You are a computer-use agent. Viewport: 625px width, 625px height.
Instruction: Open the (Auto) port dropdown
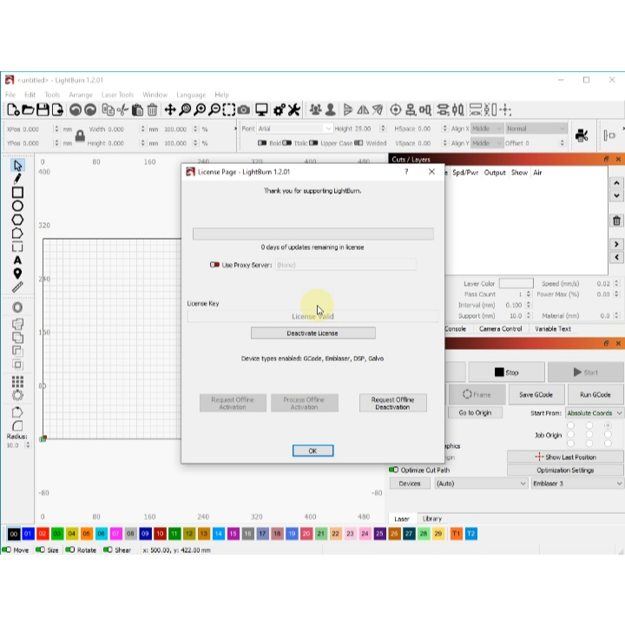(481, 484)
